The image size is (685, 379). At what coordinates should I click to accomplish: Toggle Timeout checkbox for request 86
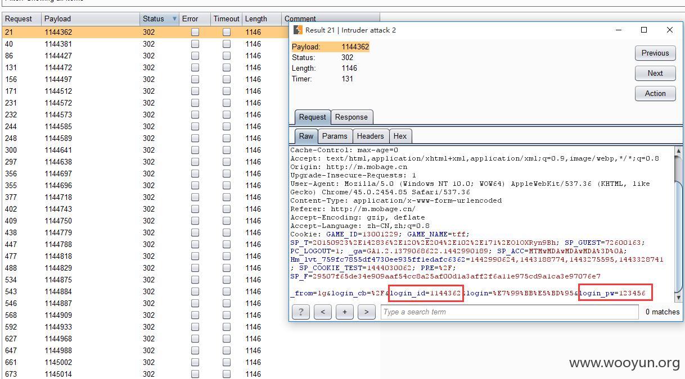(x=227, y=56)
